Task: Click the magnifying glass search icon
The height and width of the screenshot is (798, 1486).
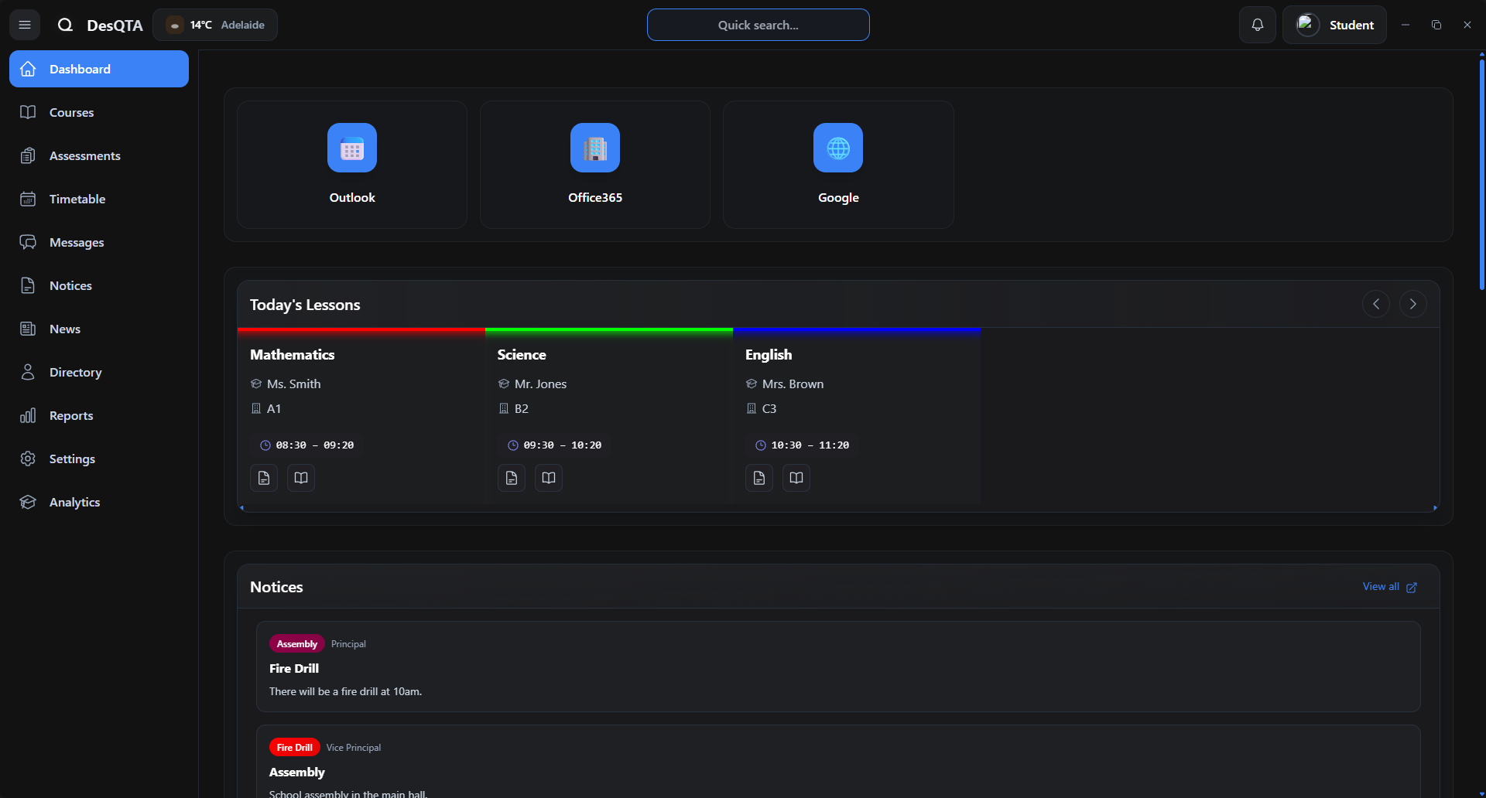Action: [65, 24]
